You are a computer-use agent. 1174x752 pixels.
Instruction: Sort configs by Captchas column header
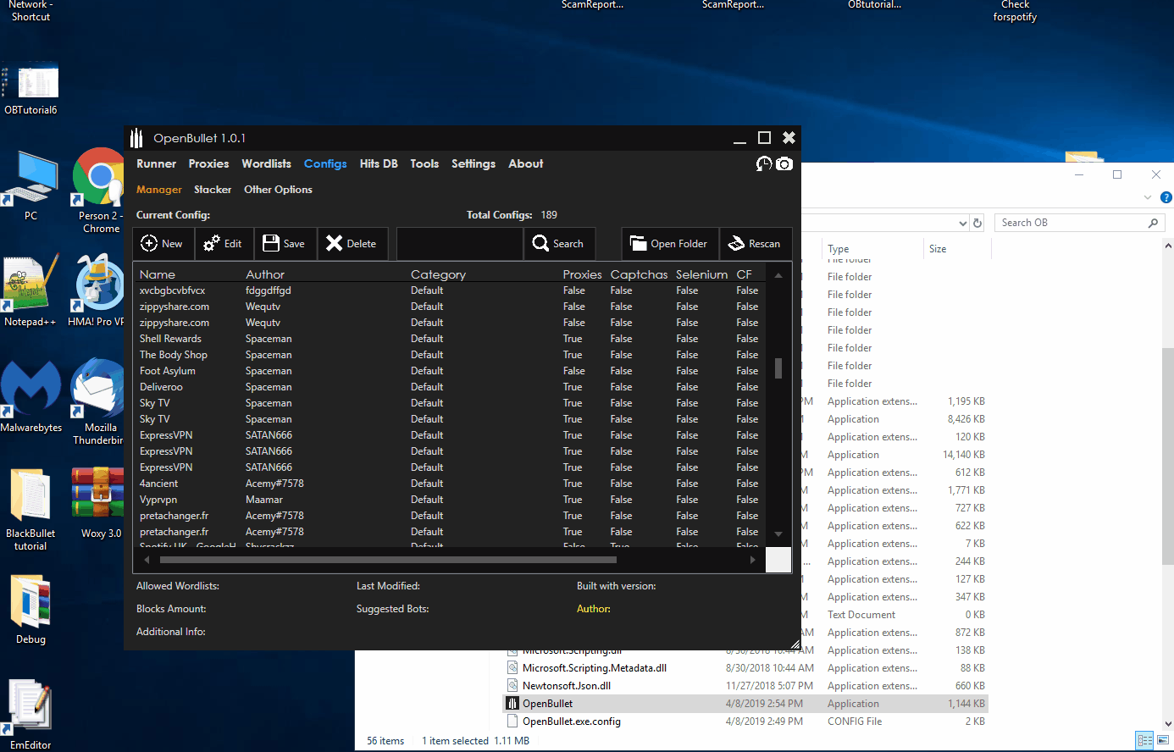point(639,274)
